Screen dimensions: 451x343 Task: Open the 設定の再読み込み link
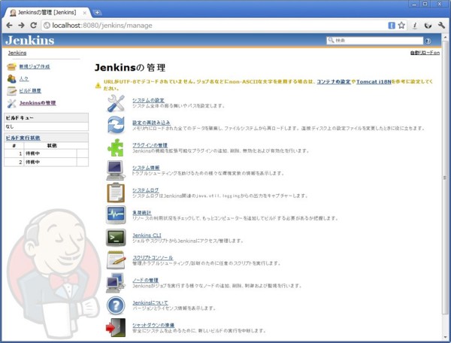[x=151, y=123]
